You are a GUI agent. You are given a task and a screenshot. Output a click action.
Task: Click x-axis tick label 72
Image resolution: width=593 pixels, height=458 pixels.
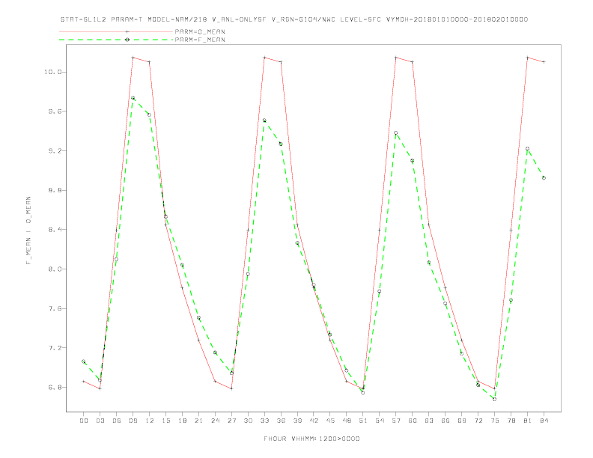coord(478,421)
